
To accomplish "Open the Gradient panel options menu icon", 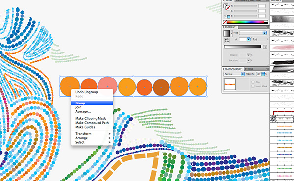I will pos(268,27).
